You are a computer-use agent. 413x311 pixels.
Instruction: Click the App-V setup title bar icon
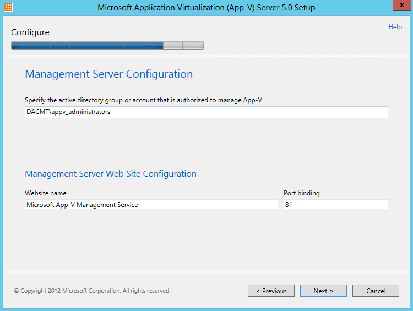[8, 7]
